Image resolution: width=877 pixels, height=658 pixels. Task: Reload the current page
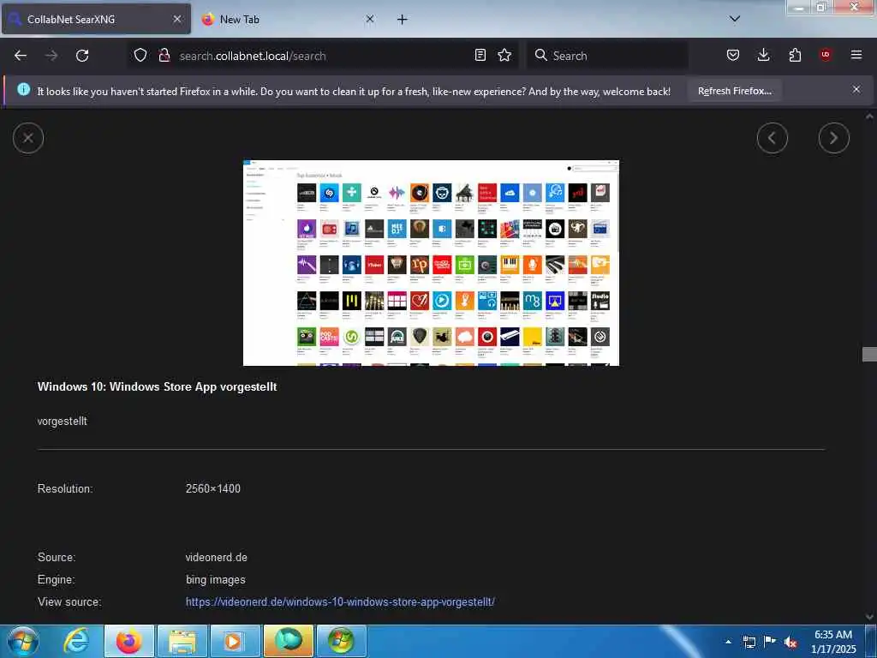82,56
